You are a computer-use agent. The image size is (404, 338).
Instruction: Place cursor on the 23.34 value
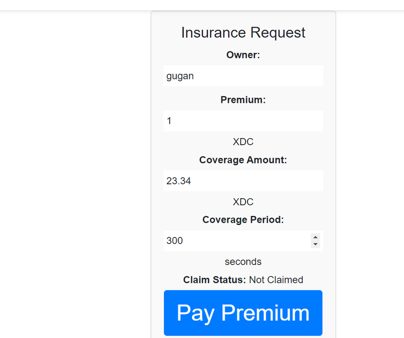179,181
